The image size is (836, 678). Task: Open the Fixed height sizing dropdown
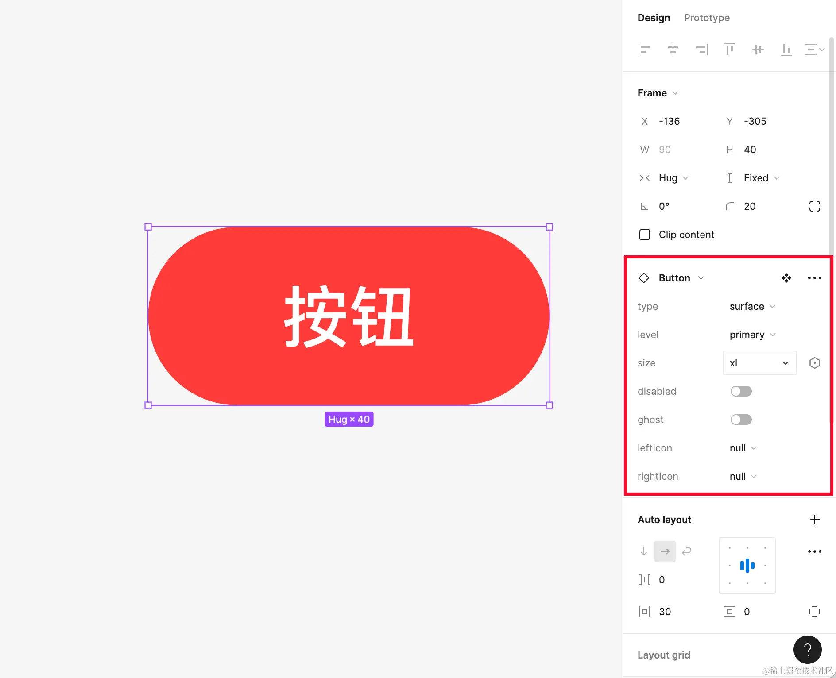(762, 178)
